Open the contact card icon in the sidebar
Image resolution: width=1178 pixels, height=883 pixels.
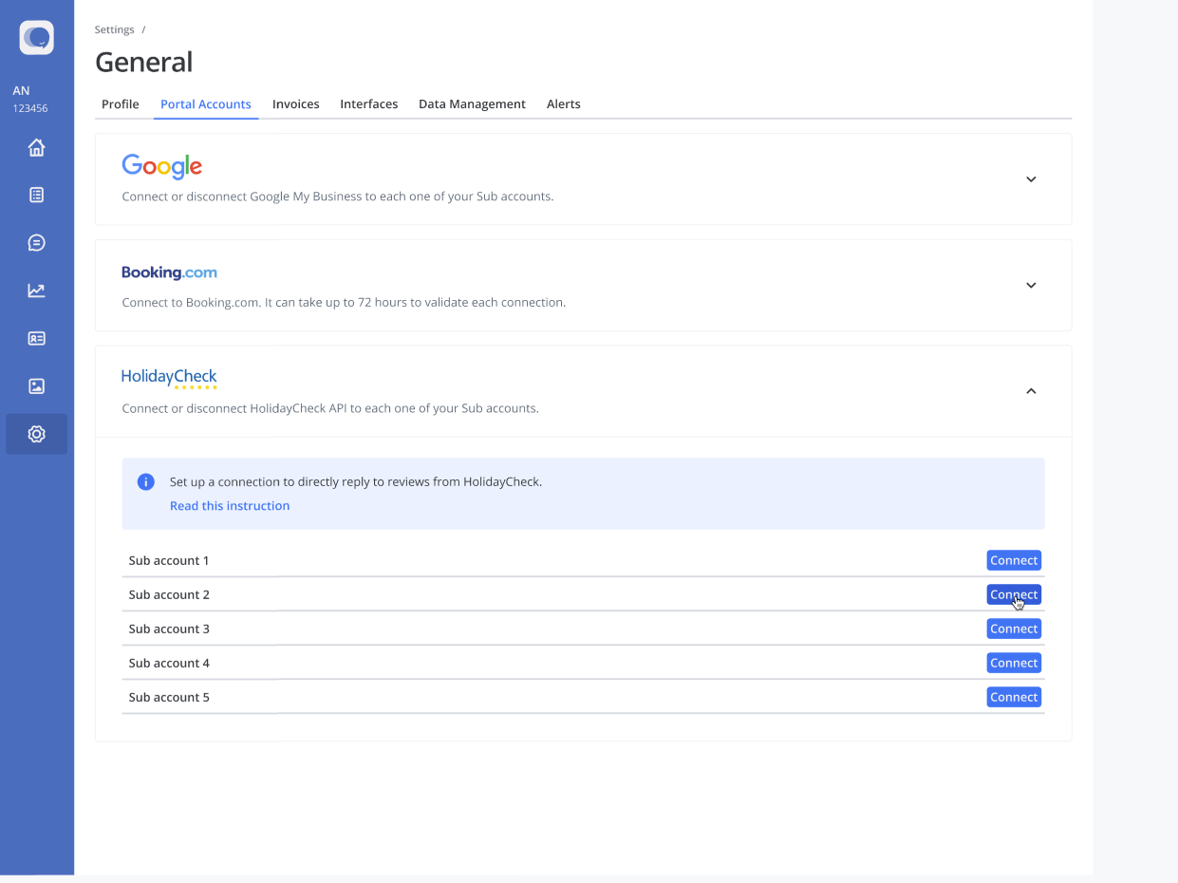click(36, 338)
